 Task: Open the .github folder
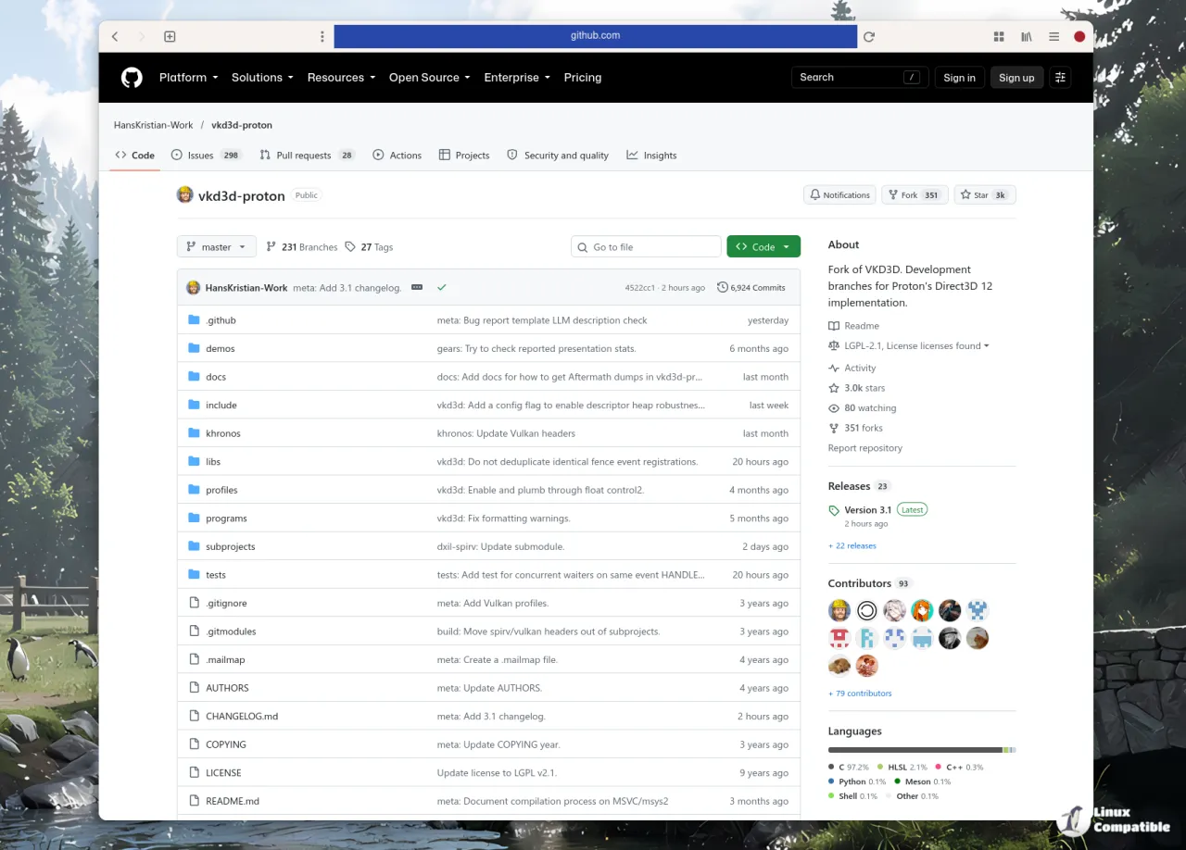click(221, 320)
